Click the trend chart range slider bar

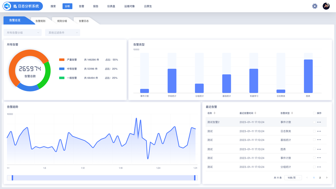(102, 178)
